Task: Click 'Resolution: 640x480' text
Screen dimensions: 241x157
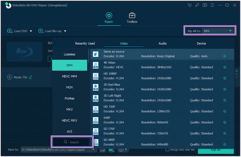Action: (x=155, y=145)
